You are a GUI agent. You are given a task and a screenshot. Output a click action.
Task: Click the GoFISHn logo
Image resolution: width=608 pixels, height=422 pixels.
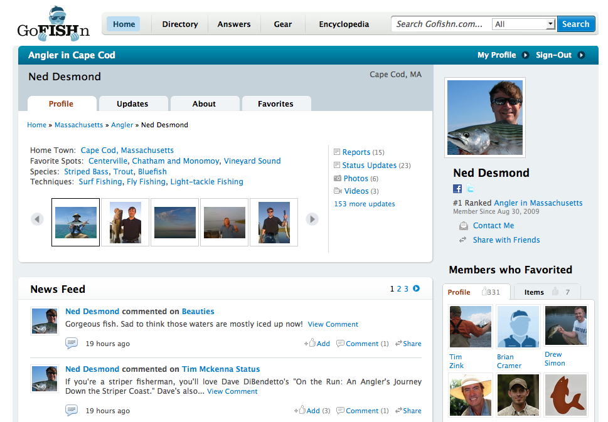(x=53, y=23)
